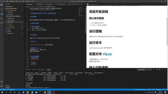Open the Explorer panel more actions ellipsis
Viewport: 168px width, 94px height.
click(22, 4)
